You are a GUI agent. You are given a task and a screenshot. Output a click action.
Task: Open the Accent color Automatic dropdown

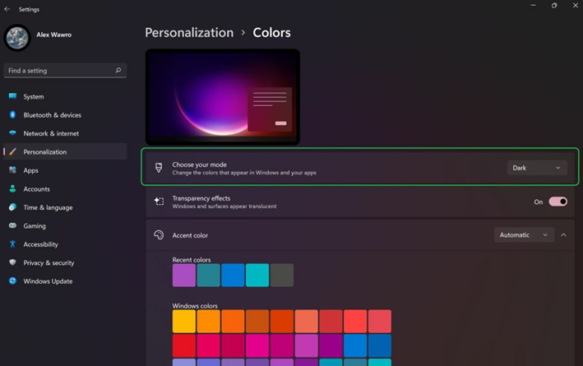click(x=525, y=235)
